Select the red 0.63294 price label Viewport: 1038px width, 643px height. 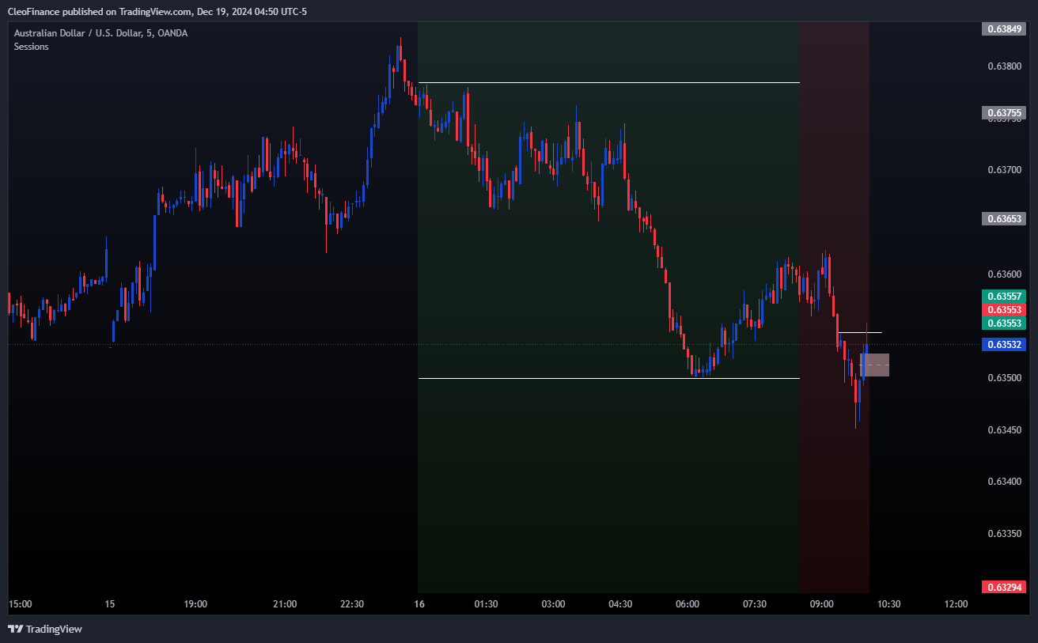point(1004,587)
